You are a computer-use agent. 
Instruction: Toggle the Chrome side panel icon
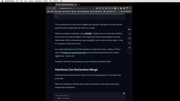point(124,8)
